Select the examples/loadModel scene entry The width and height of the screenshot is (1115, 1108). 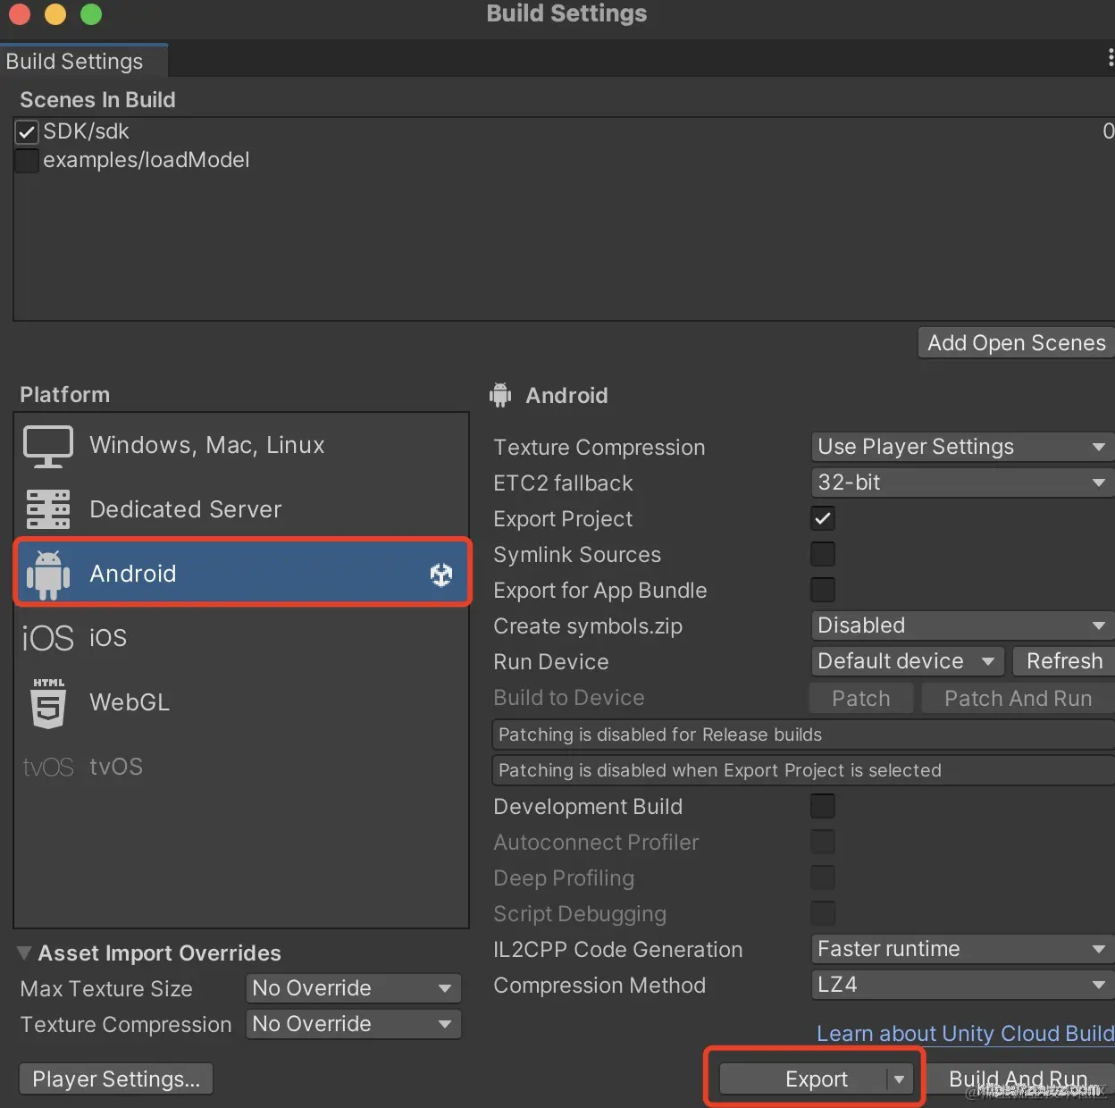tap(565, 161)
